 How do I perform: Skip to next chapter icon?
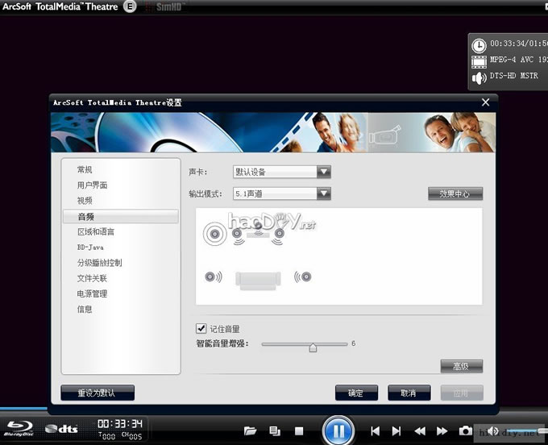click(x=396, y=431)
